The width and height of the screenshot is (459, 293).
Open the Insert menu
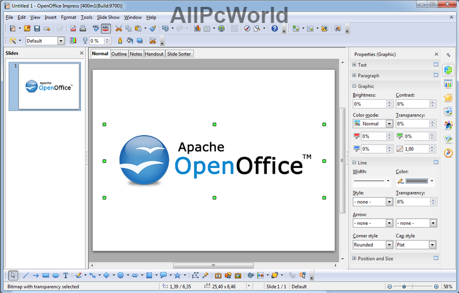[x=50, y=17]
